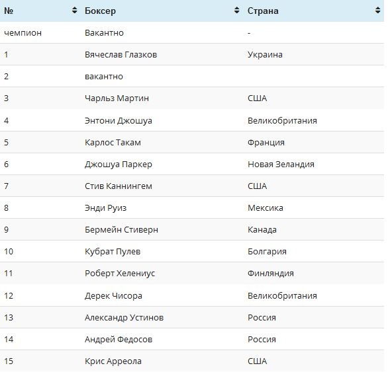Click Роберт Хелениус in the list
This screenshot has height=372, width=388.
pyautogui.click(x=120, y=274)
